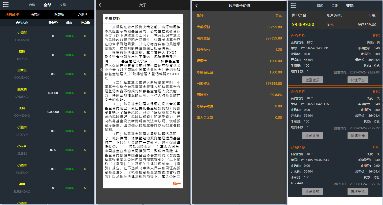Open the hamburger menu on the market list screen
Viewport: 383px width, 205px height.
click(x=6, y=5)
